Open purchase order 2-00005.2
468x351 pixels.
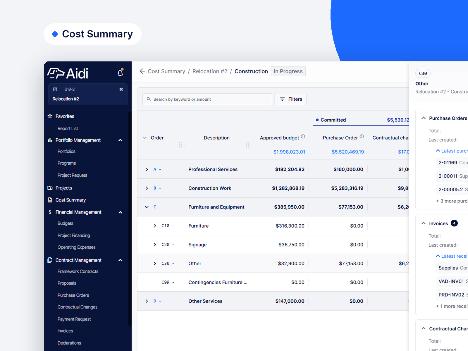(x=452, y=190)
